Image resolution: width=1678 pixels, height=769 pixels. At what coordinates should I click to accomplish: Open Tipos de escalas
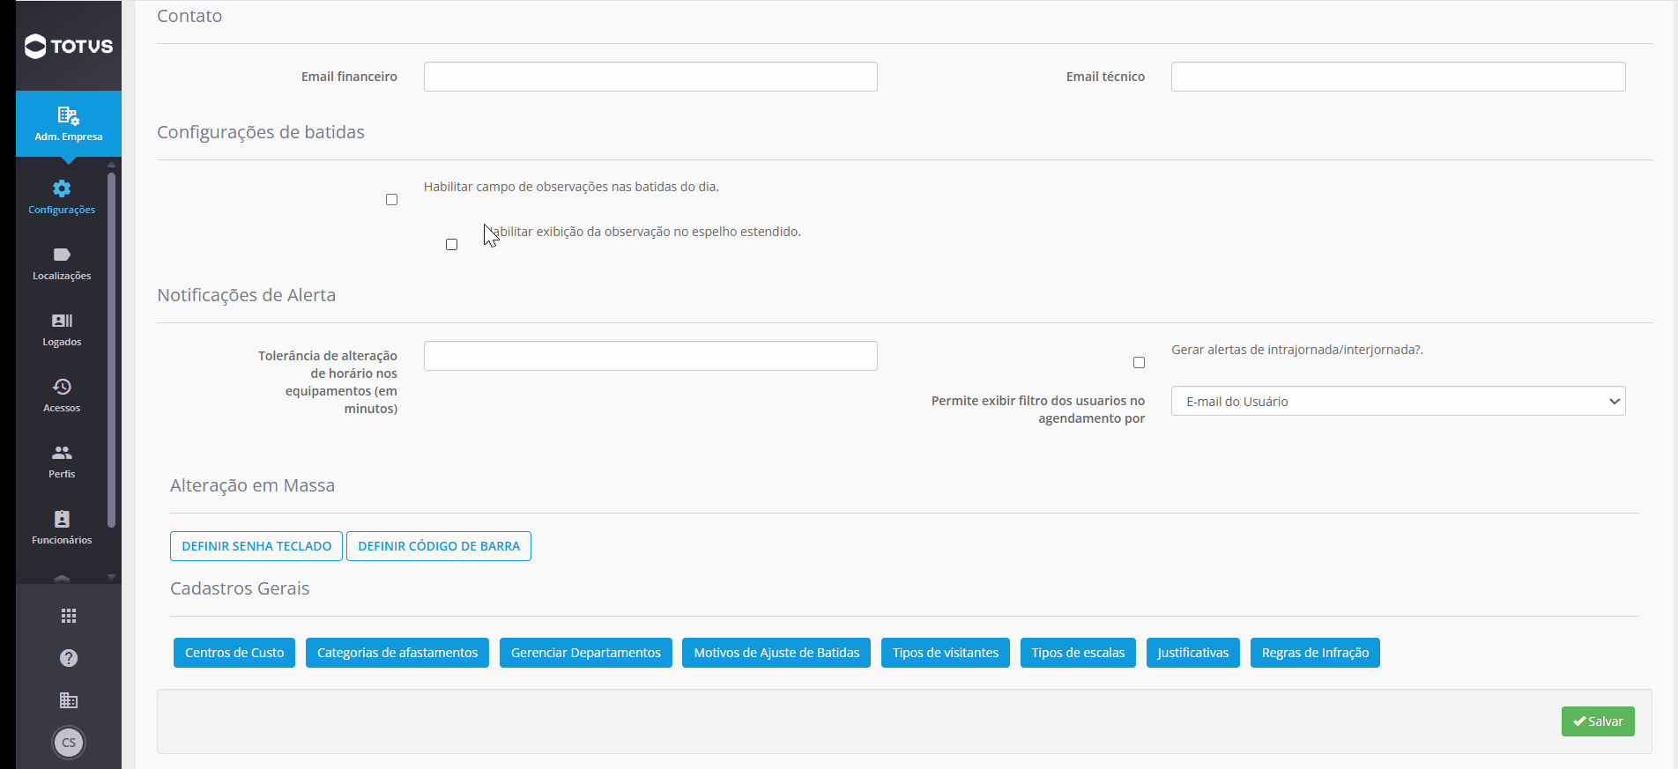click(x=1078, y=653)
